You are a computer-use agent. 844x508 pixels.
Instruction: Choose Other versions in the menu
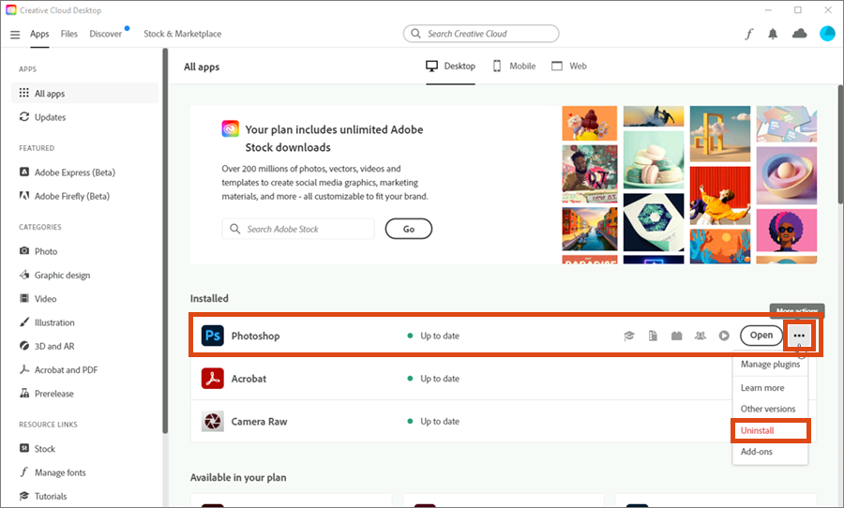pos(767,409)
